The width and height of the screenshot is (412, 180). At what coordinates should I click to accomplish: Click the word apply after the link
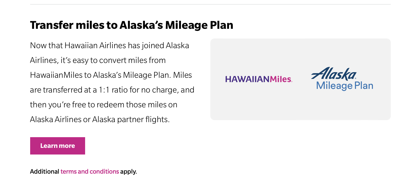pos(129,172)
